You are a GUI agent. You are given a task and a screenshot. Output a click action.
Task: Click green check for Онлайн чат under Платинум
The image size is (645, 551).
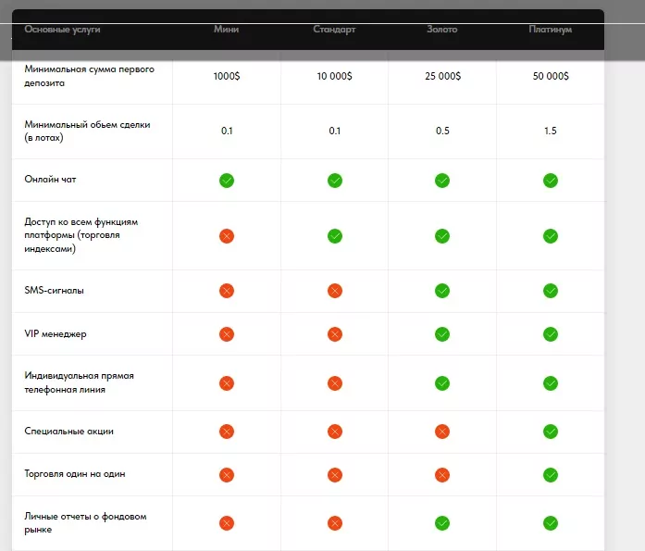[551, 181]
